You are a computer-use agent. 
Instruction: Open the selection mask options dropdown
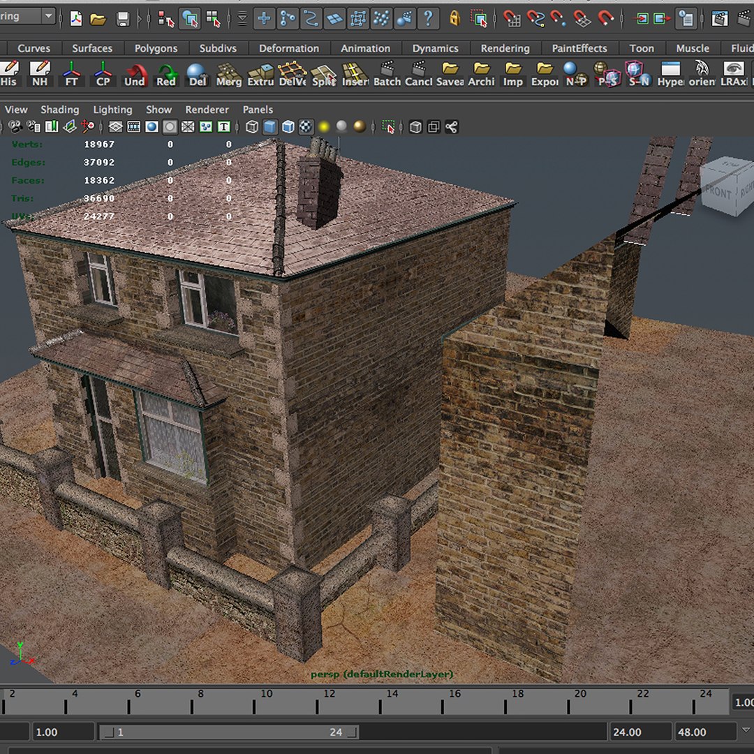point(242,19)
